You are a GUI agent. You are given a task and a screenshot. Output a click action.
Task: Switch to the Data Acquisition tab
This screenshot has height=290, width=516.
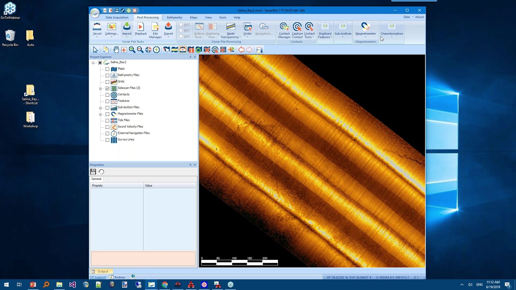tap(117, 17)
